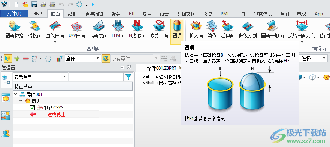The width and height of the screenshot is (330, 147).
Task: Click the circular refresh arrows icon
Action: [79, 4]
